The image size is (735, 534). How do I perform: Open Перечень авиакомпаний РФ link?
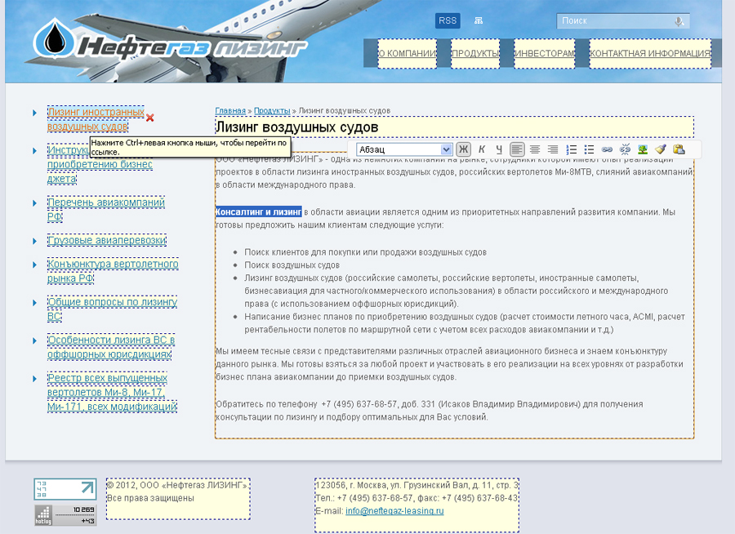[x=106, y=209]
